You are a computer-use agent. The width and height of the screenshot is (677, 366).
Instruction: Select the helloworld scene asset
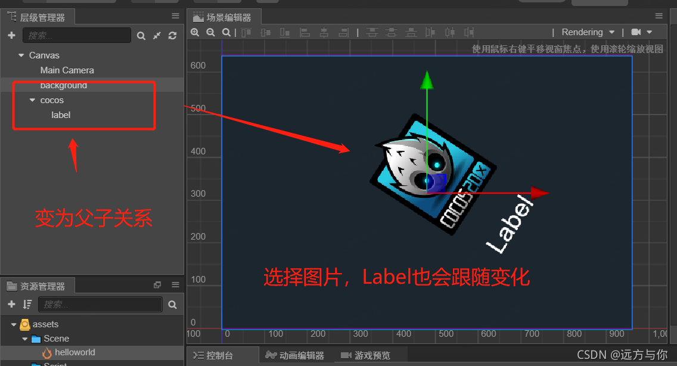point(74,352)
